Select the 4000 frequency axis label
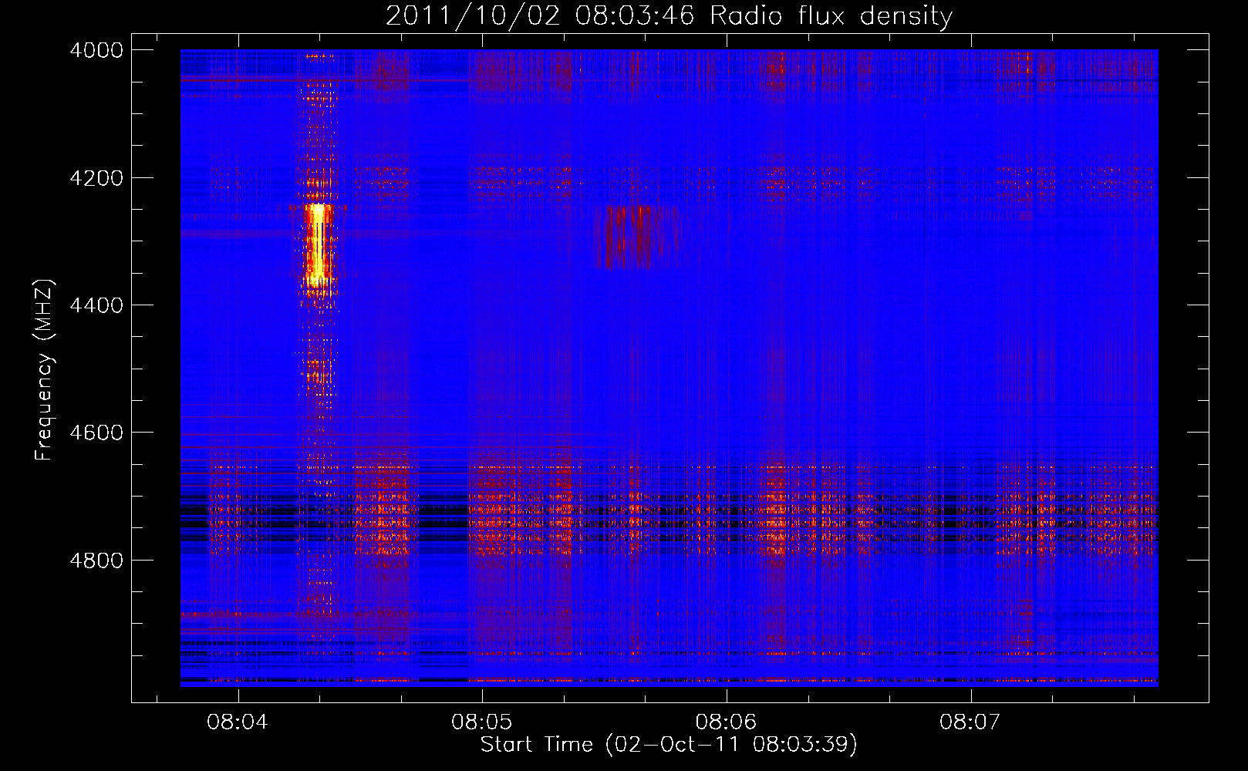The height and width of the screenshot is (771, 1248). coord(96,50)
